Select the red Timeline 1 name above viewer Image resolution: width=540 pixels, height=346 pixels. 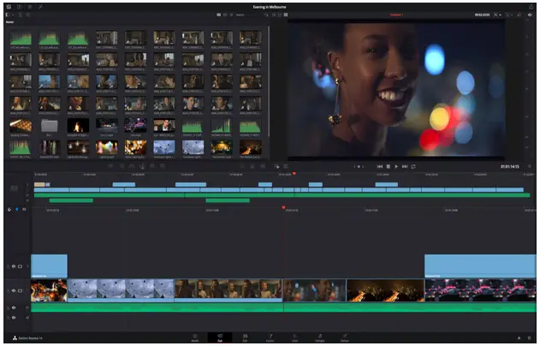coord(396,15)
